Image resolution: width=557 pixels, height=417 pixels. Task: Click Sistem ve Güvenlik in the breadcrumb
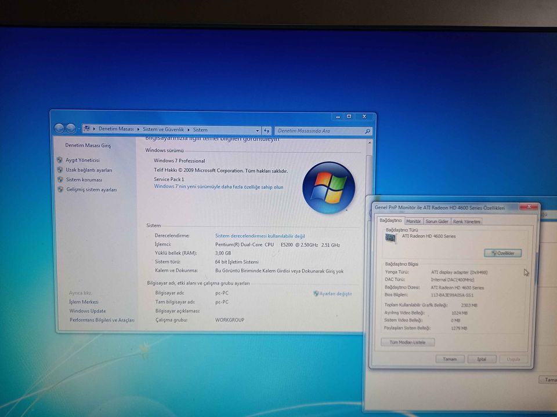(164, 129)
